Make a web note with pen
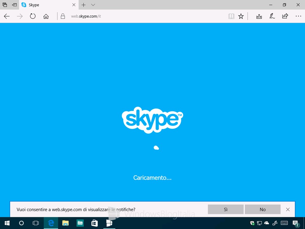The height and width of the screenshot is (229, 305). pyautogui.click(x=272, y=16)
